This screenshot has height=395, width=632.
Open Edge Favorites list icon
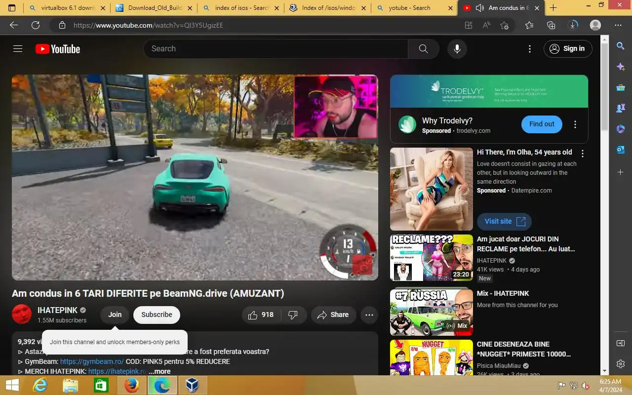pyautogui.click(x=529, y=25)
